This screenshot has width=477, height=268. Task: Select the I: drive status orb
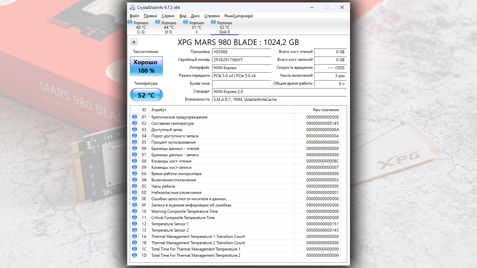185,22
